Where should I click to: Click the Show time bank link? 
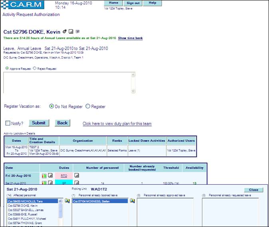click(x=130, y=38)
